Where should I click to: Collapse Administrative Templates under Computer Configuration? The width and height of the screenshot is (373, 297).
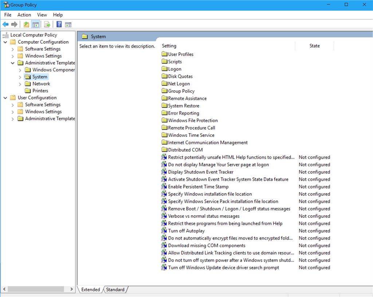pyautogui.click(x=13, y=63)
